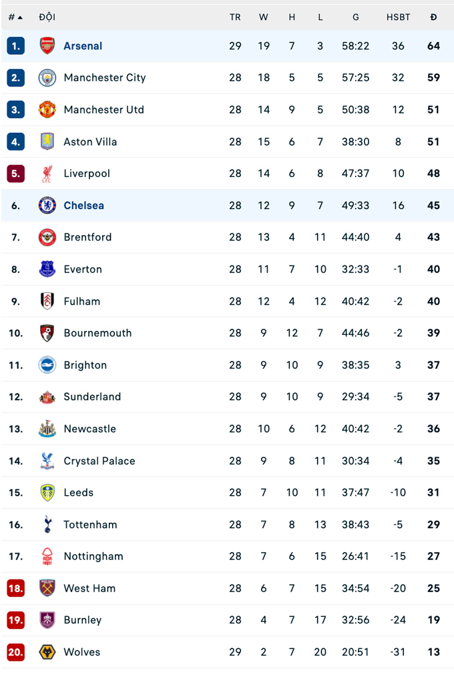Open the Arsenal team link

pyautogui.click(x=83, y=46)
